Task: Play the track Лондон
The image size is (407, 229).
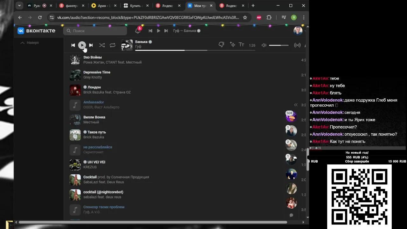Action: coord(94,87)
